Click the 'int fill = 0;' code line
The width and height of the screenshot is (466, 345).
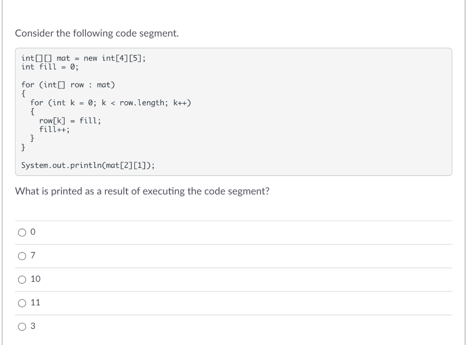50,67
